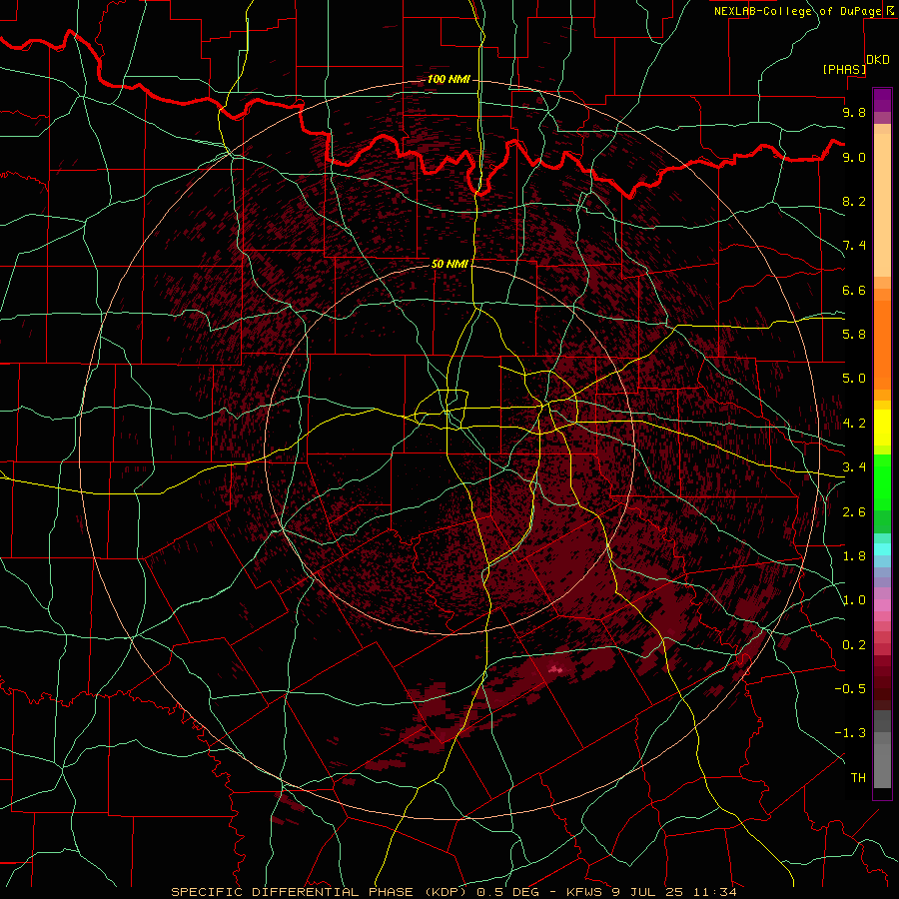899x899 pixels.
Task: Click the cyan segment of color bar
Action: (882, 548)
